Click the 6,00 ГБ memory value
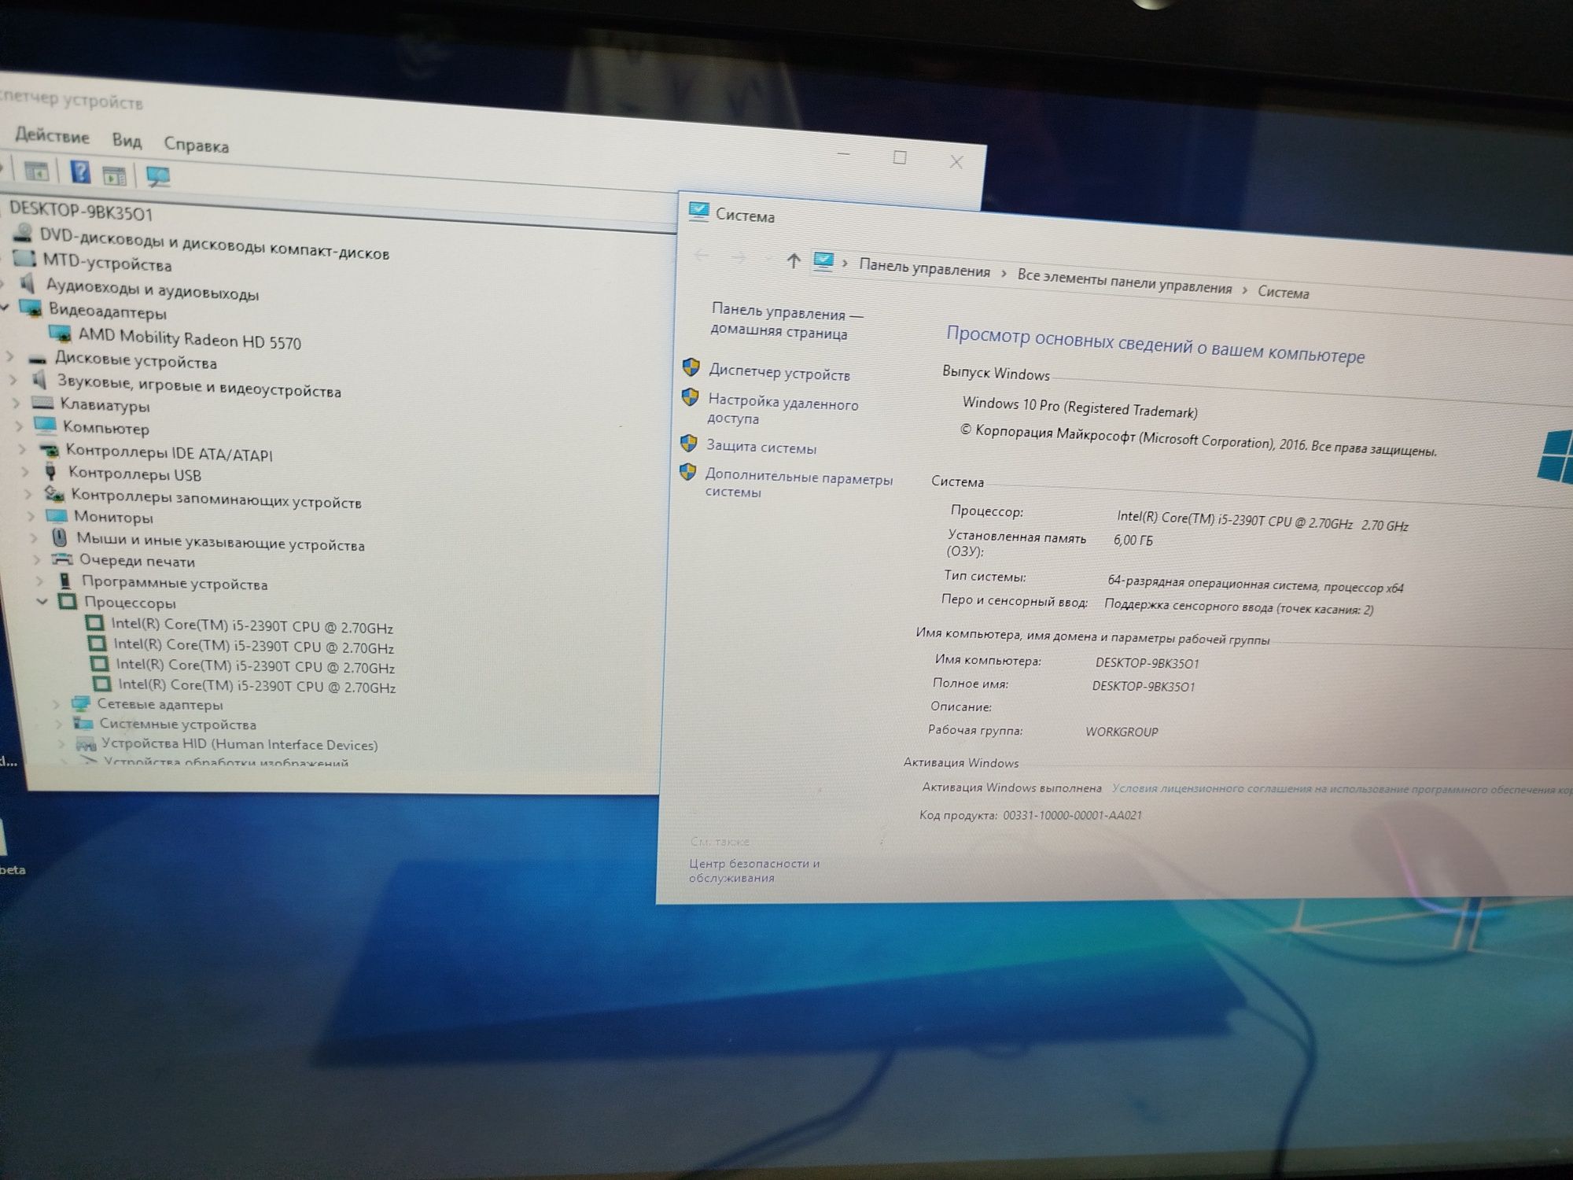Viewport: 1573px width, 1180px height. click(x=1133, y=540)
